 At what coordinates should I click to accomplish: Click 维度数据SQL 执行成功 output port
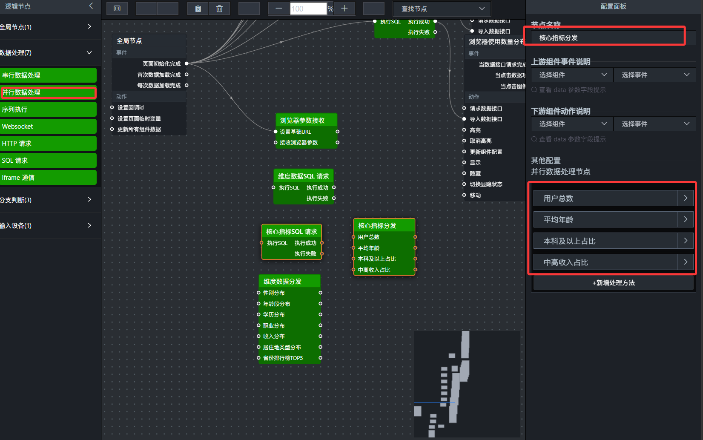[x=334, y=187]
